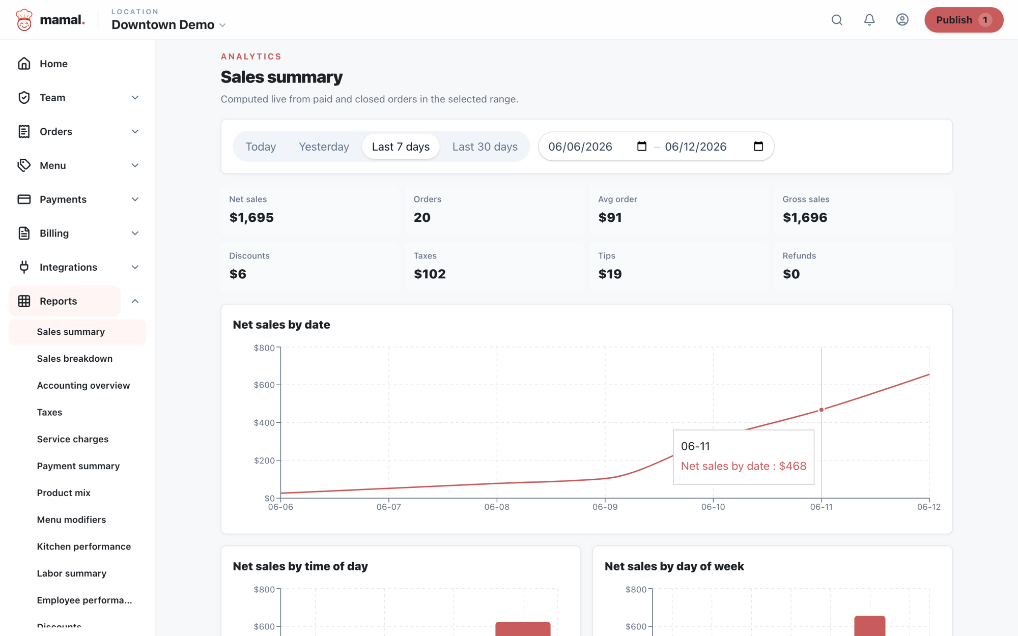
Task: Open Sales summary report
Action: (77, 332)
